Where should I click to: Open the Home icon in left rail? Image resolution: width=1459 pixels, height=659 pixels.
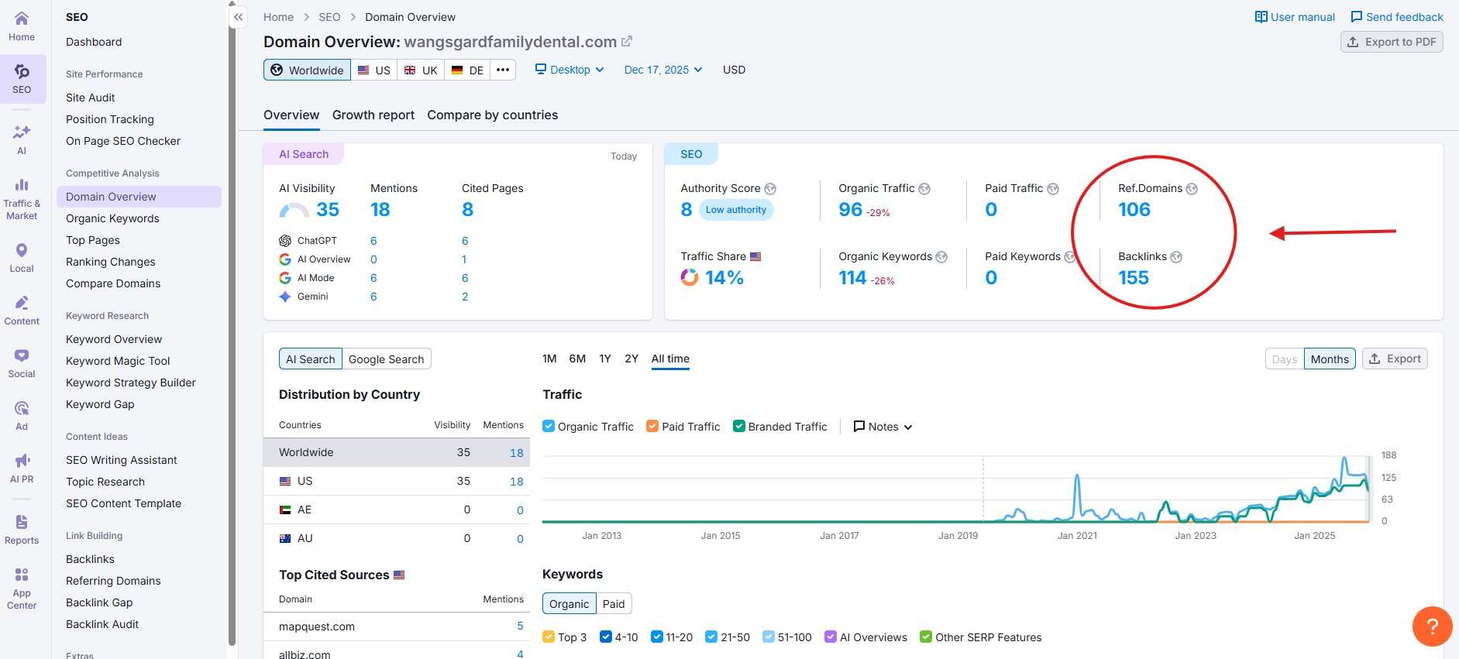(22, 19)
